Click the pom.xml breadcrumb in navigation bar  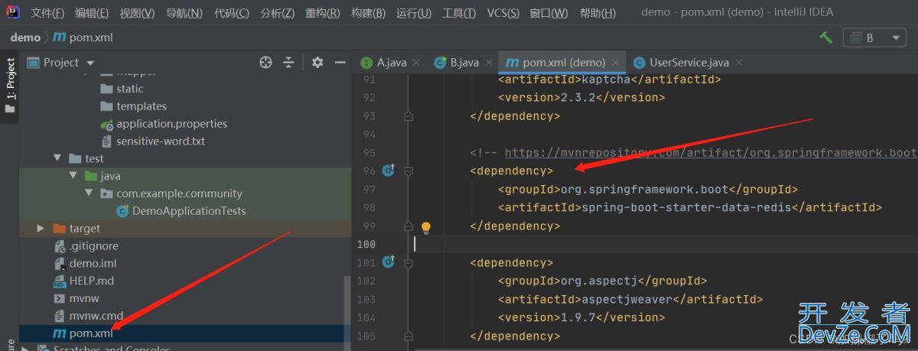coord(82,37)
